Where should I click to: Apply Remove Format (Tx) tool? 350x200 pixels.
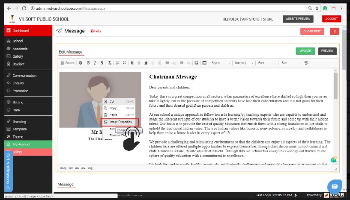pyautogui.click(x=110, y=63)
